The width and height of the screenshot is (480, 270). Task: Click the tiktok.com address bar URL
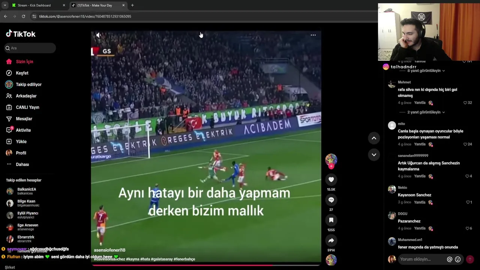coord(85,16)
